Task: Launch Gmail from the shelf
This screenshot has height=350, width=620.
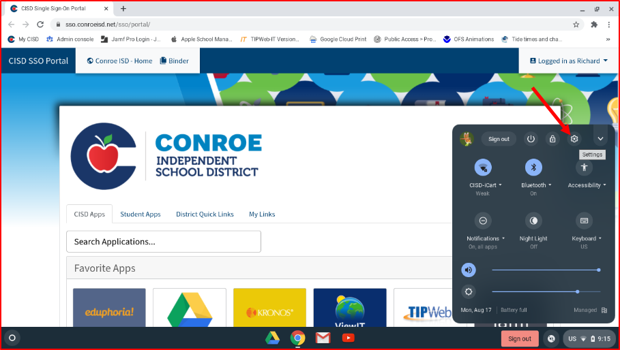Action: pyautogui.click(x=323, y=338)
